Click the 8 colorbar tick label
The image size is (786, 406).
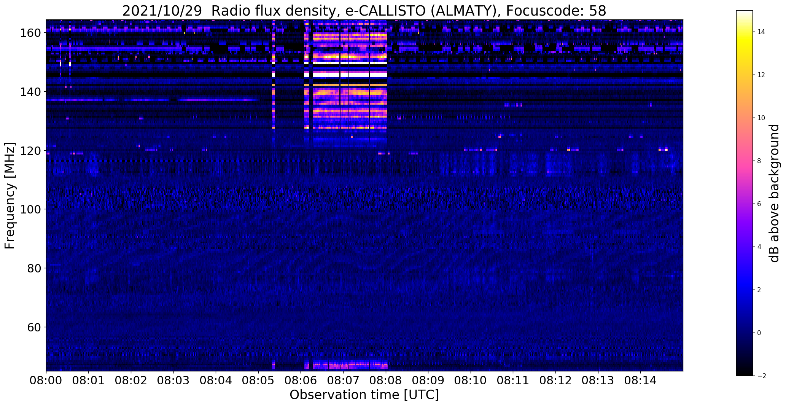pyautogui.click(x=759, y=161)
